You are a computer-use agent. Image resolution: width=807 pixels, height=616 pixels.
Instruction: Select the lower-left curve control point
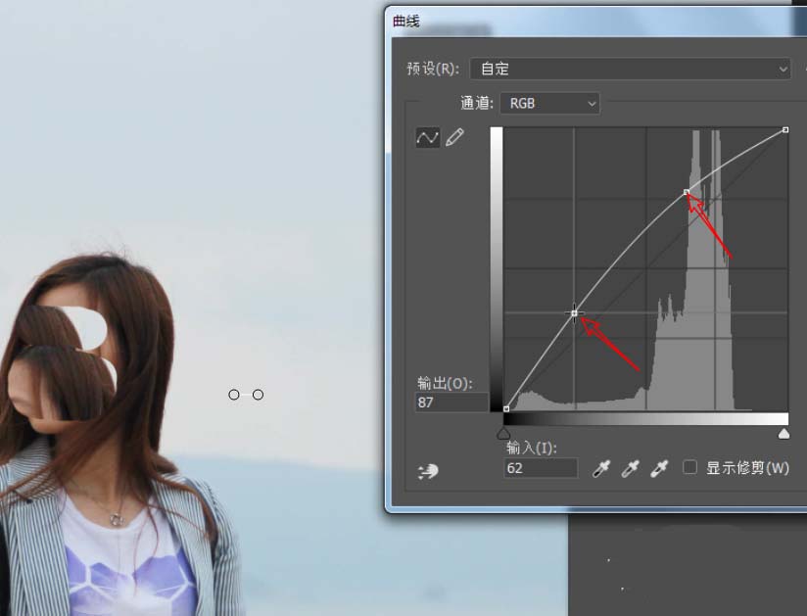(x=574, y=312)
